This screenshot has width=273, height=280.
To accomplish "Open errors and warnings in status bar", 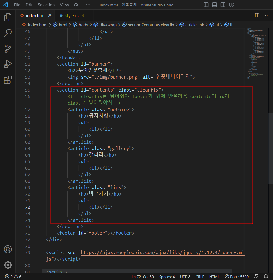I will (x=13, y=276).
